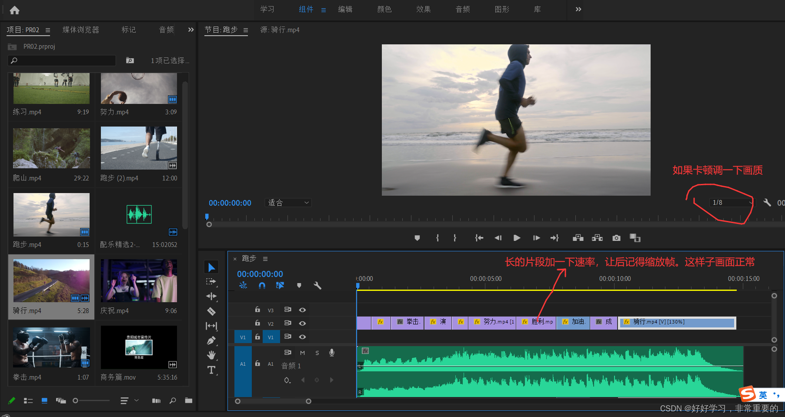Open the home screen icon

click(x=14, y=10)
